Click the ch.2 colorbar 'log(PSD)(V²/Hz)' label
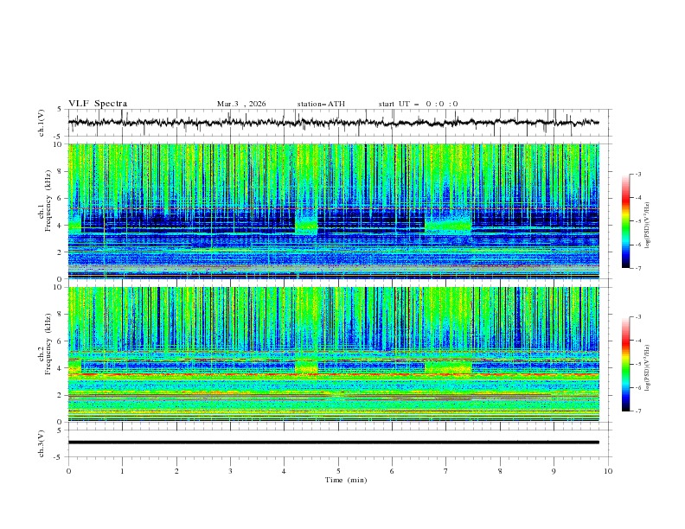Viewport: 685px width, 529px height. pyautogui.click(x=647, y=368)
